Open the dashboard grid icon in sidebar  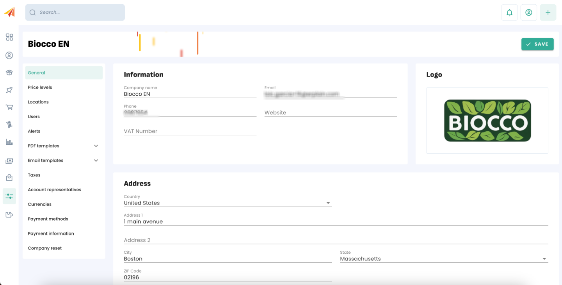[9, 37]
